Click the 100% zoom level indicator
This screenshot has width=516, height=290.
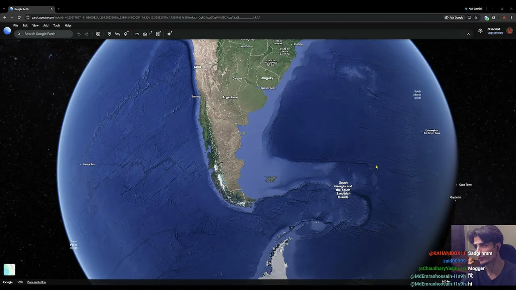point(20,282)
